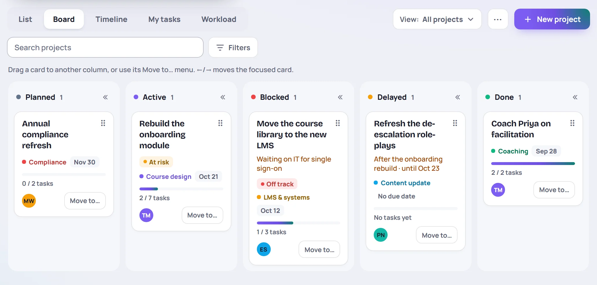597x285 pixels.
Task: Click TM avatar on Coach Priya card
Action: 498,190
